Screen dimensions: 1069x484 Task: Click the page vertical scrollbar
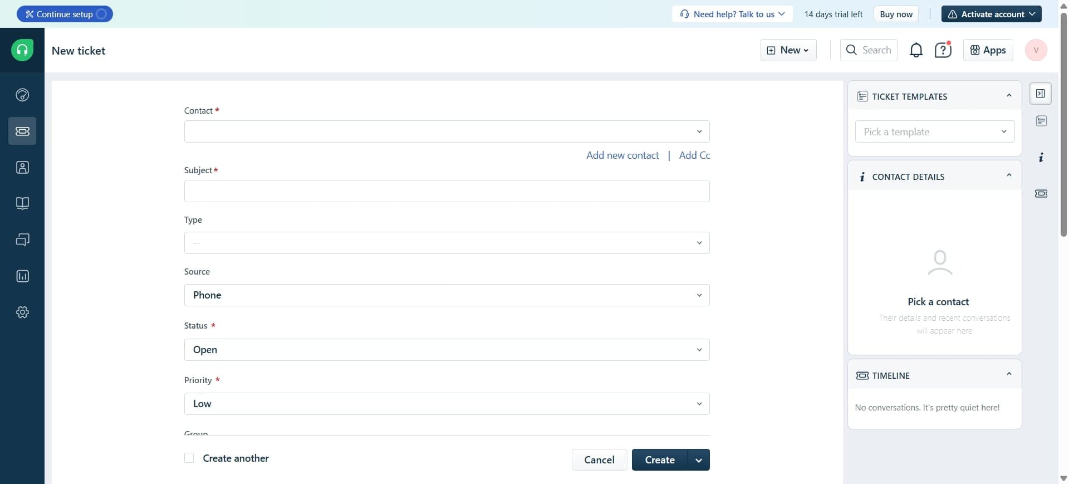[1063, 124]
